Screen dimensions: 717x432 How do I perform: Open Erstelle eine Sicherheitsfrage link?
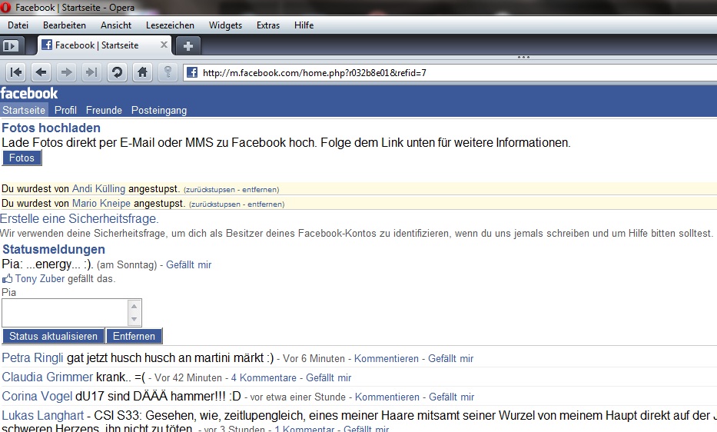click(80, 219)
